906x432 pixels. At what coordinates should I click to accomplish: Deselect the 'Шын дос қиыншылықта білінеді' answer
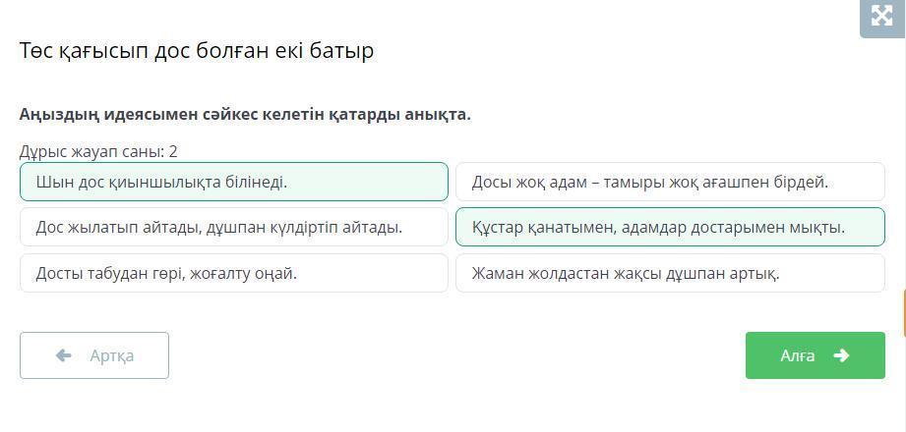(233, 182)
